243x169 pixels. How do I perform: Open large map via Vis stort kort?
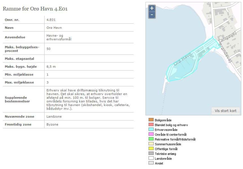(226, 111)
